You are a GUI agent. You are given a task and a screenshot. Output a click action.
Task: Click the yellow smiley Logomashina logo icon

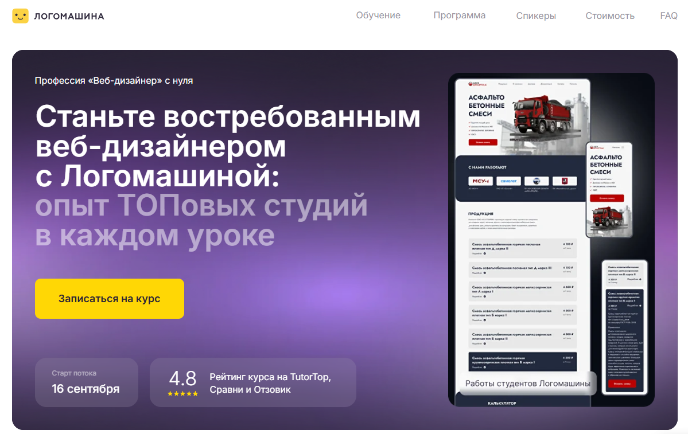(x=20, y=16)
